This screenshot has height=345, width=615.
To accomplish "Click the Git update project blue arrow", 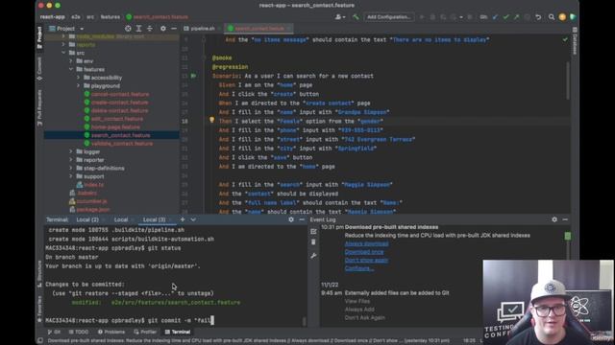I will (495, 17).
